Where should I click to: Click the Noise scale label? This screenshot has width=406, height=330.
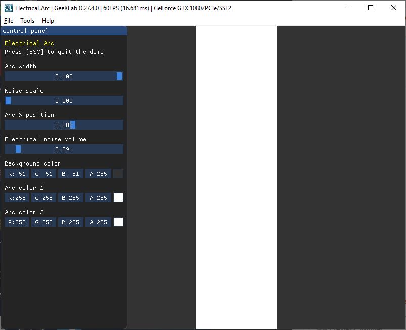(x=24, y=91)
